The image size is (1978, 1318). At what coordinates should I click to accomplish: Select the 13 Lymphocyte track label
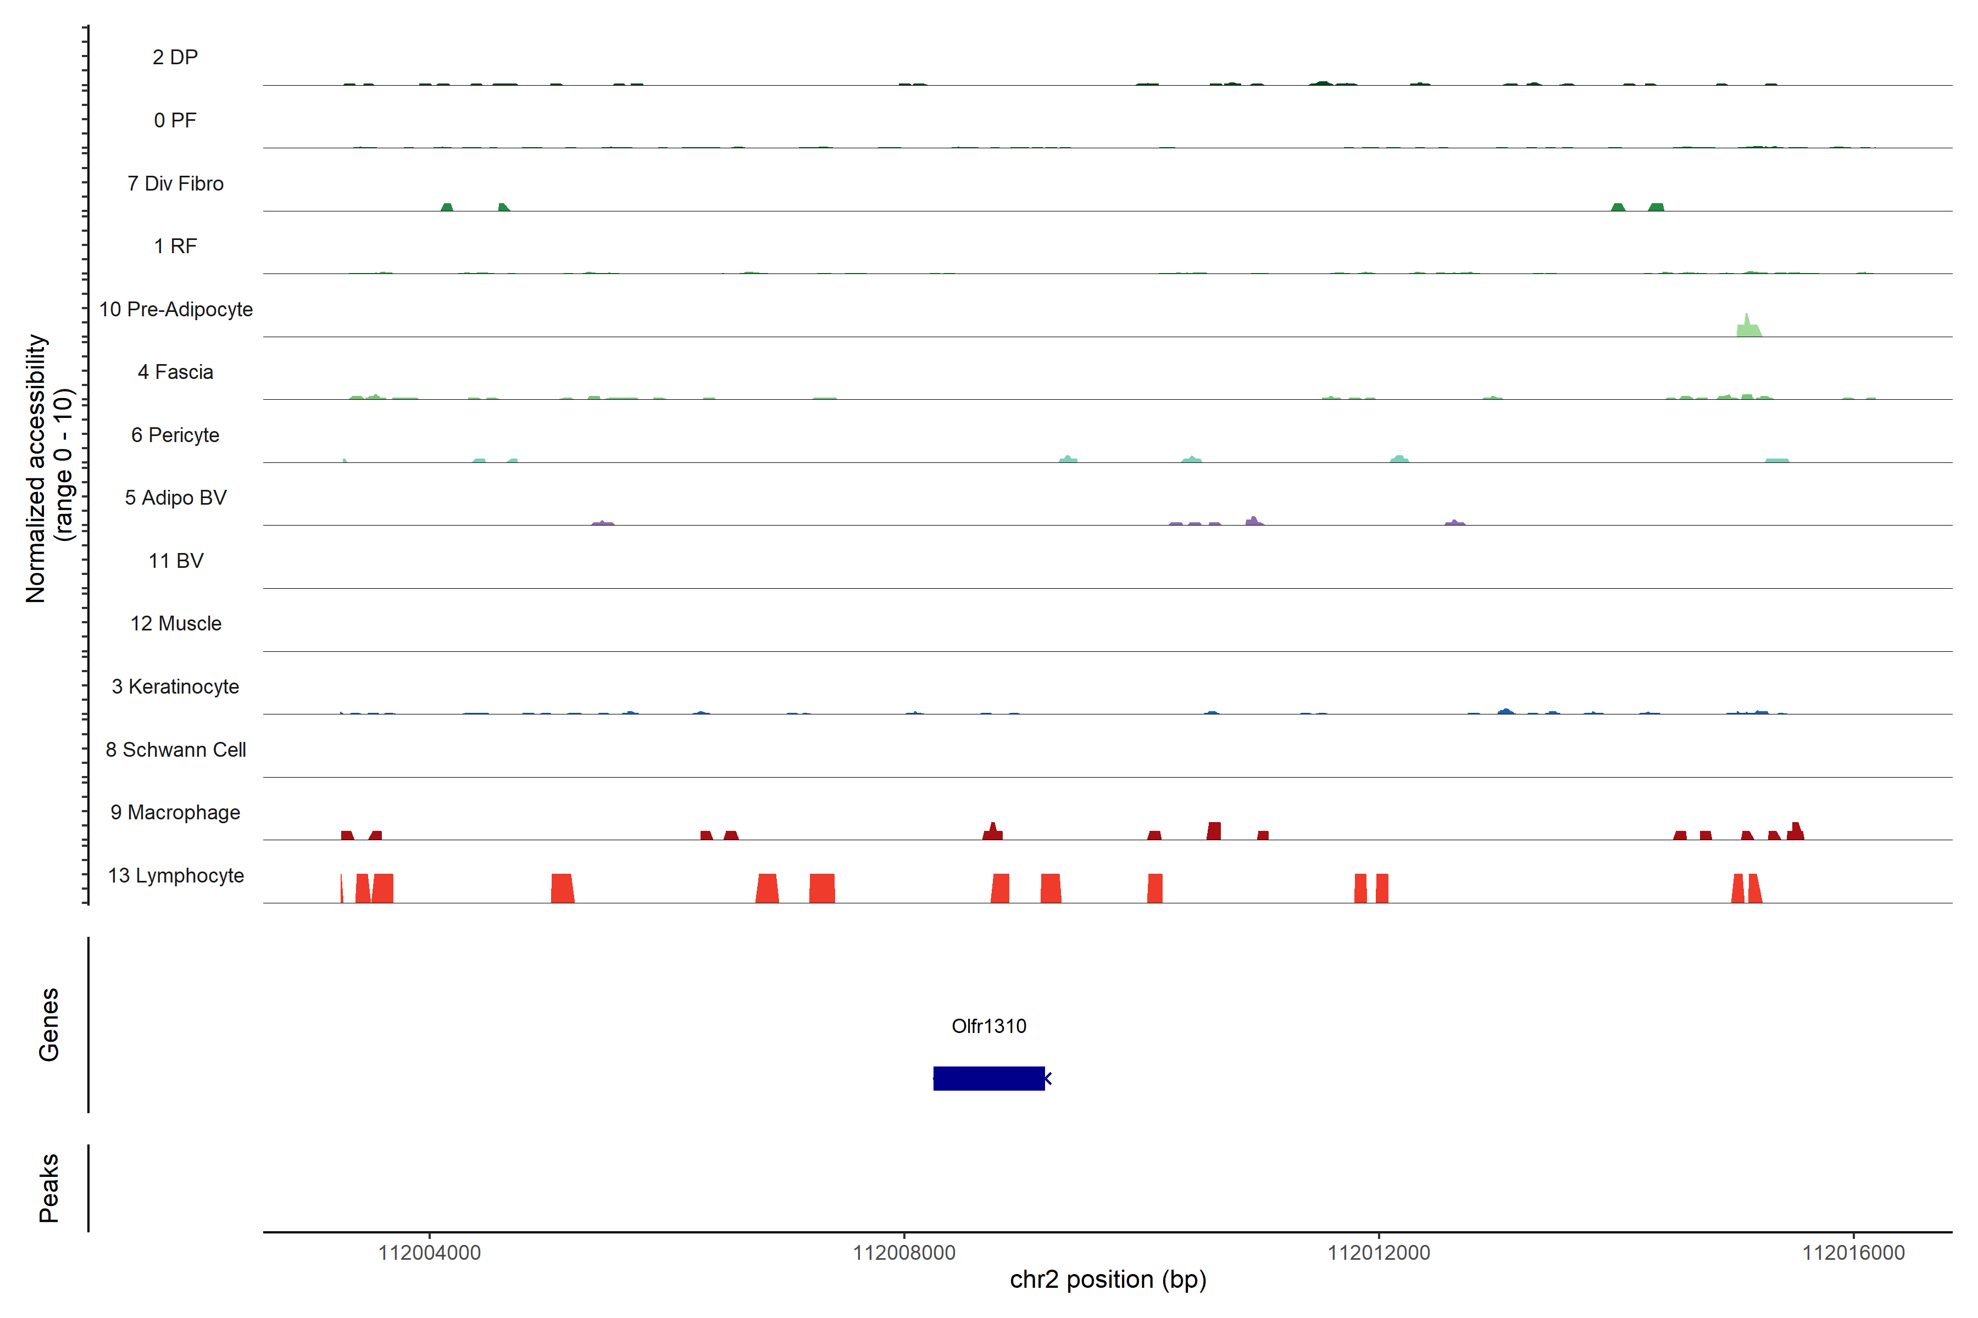click(x=176, y=875)
